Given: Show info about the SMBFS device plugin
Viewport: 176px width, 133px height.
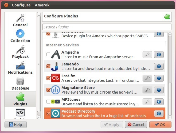Looking at the screenshot, I should click(159, 34).
